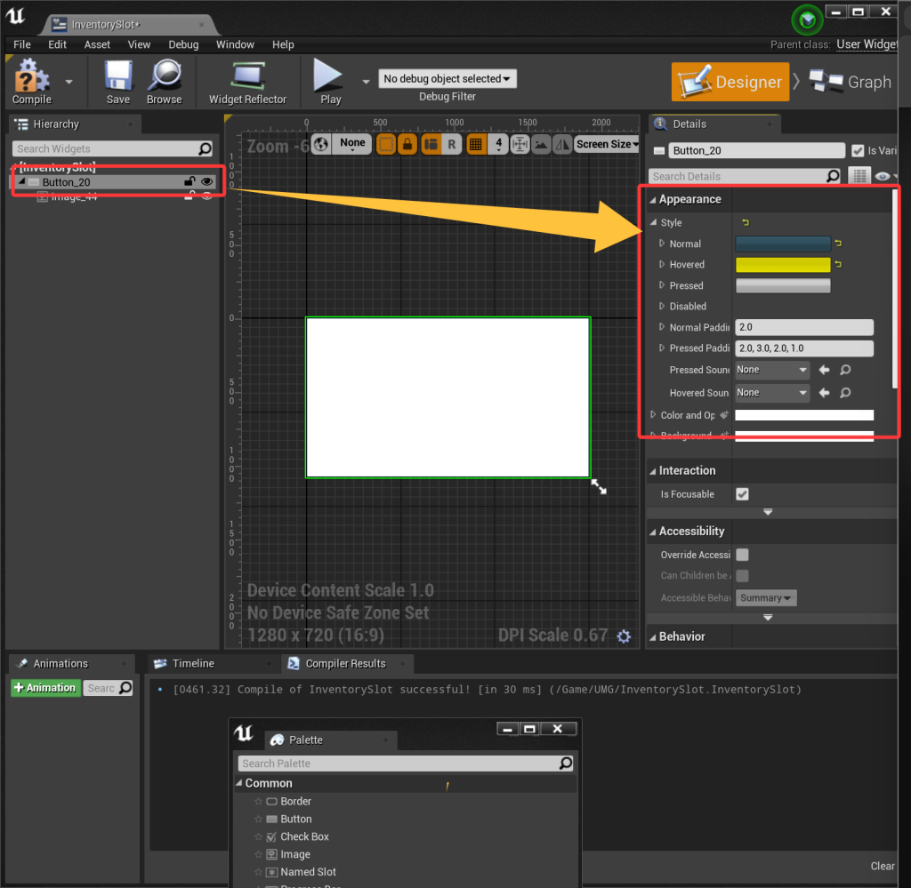Open the DPI Scale settings gear

(x=624, y=636)
